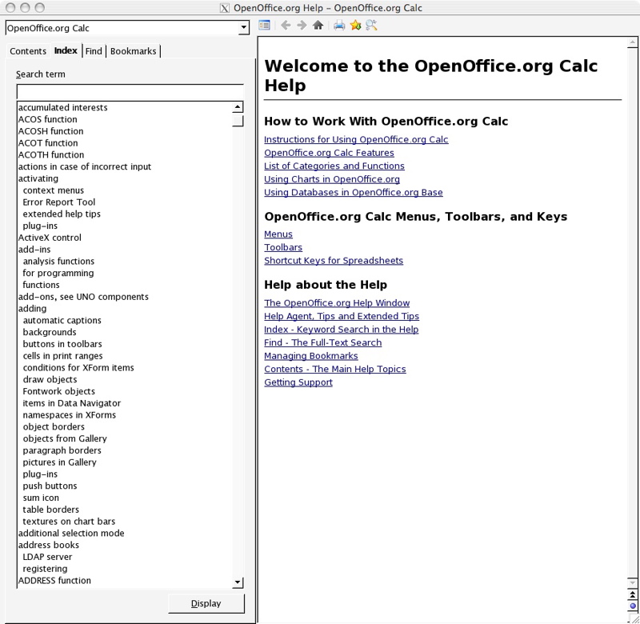
Task: Open the help start page home icon
Action: pyautogui.click(x=318, y=26)
